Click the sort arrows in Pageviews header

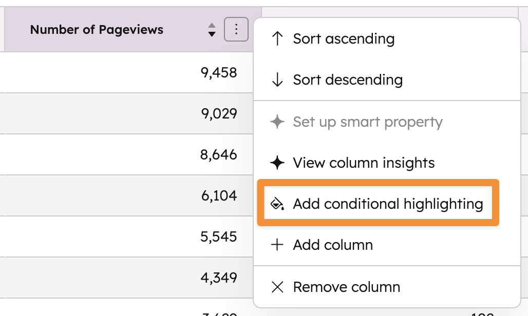pos(212,30)
